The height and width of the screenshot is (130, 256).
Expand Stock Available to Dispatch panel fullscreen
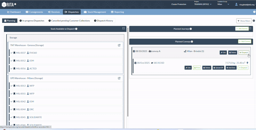pyautogui.click(x=123, y=28)
